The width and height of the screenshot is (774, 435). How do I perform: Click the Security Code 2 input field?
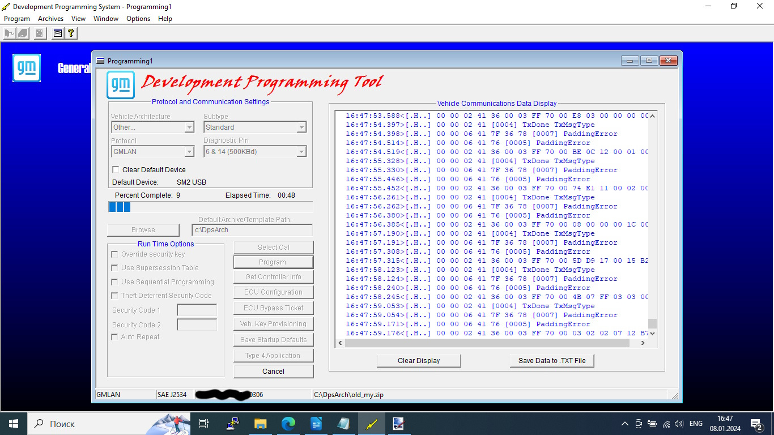(197, 325)
